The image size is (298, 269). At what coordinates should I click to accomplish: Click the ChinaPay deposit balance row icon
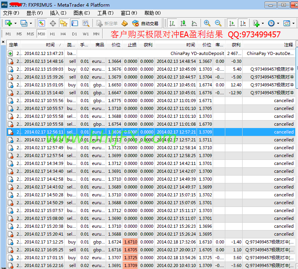pyautogui.click(x=10, y=53)
